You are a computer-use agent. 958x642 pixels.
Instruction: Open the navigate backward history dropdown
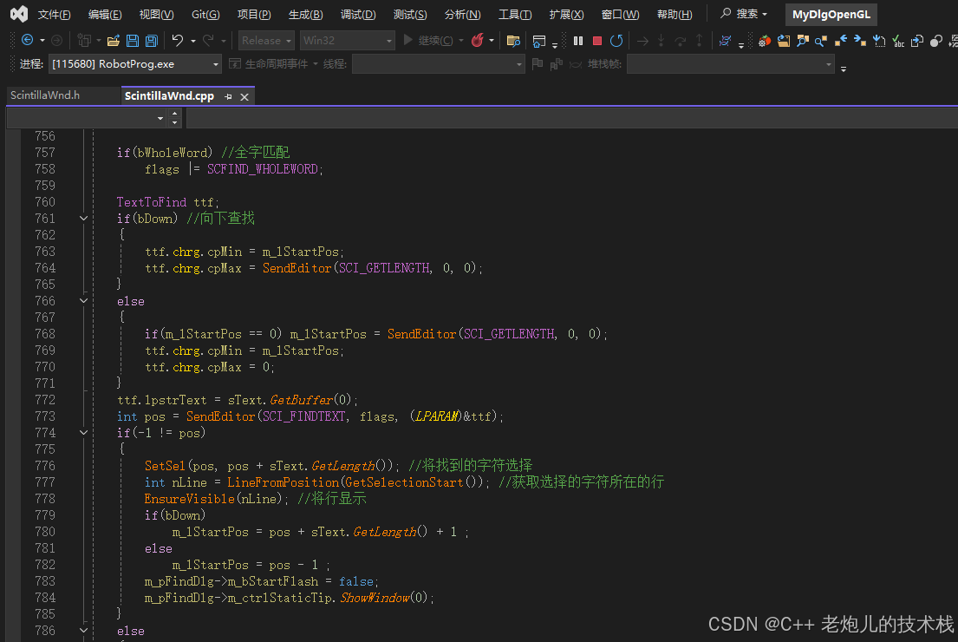coord(42,41)
